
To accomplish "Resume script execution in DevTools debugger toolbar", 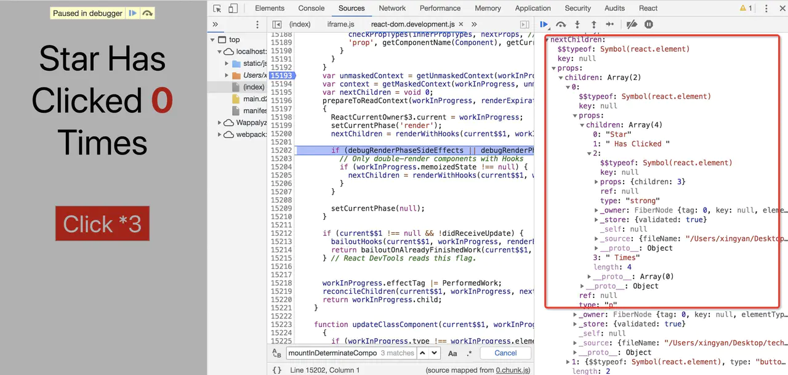I will click(544, 24).
